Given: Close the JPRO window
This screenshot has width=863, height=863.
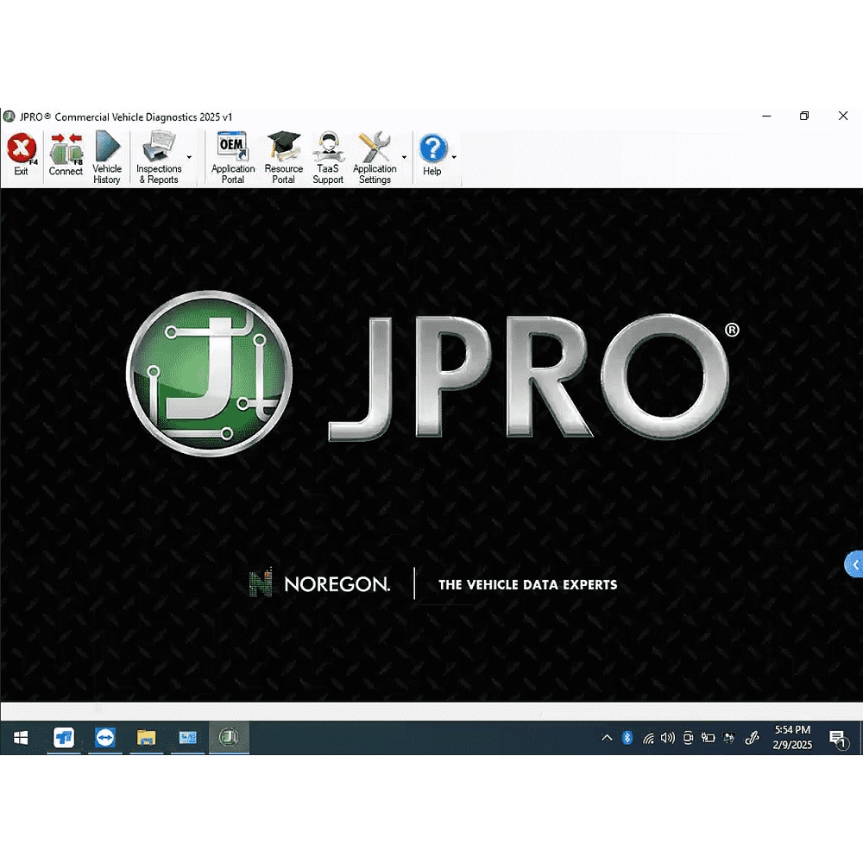Looking at the screenshot, I should (x=843, y=117).
